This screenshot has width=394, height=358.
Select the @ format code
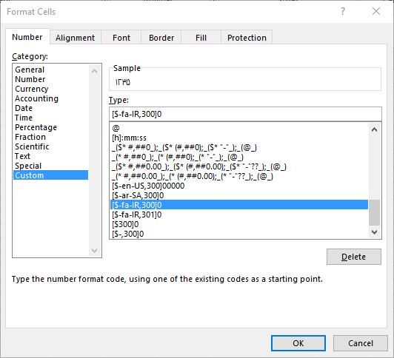(239, 128)
